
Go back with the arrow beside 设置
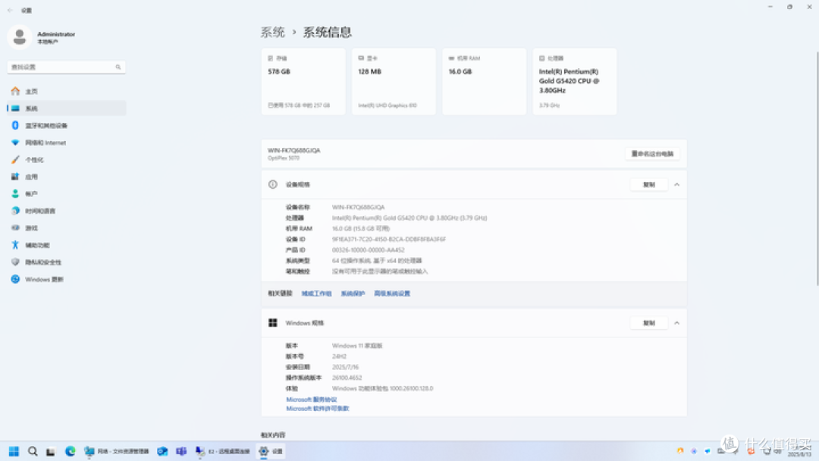[10, 11]
